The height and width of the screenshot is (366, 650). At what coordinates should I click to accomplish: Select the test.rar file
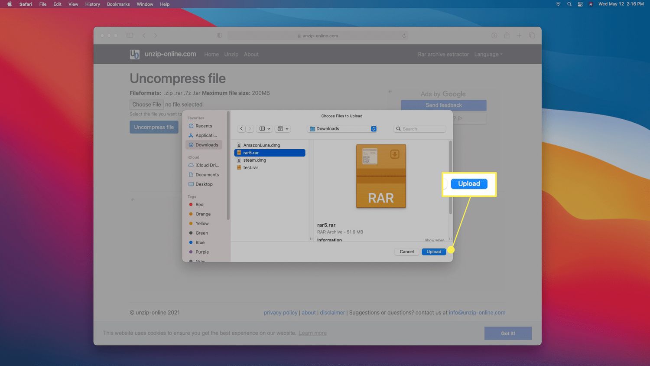tap(250, 167)
